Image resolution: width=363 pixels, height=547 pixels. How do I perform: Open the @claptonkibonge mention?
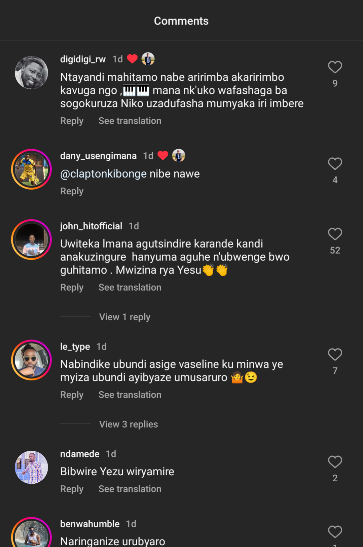[x=103, y=174]
